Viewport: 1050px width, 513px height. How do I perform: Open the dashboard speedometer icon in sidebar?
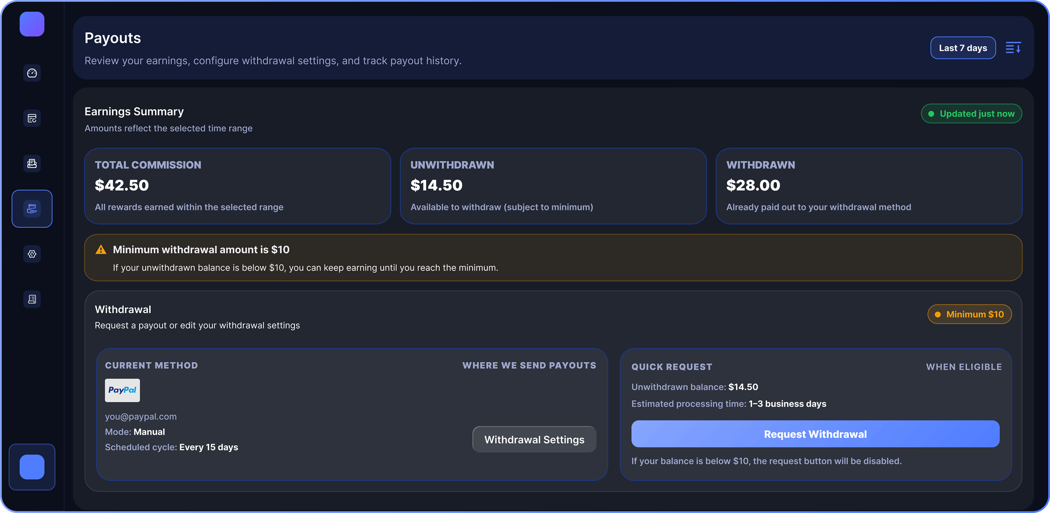[31, 73]
